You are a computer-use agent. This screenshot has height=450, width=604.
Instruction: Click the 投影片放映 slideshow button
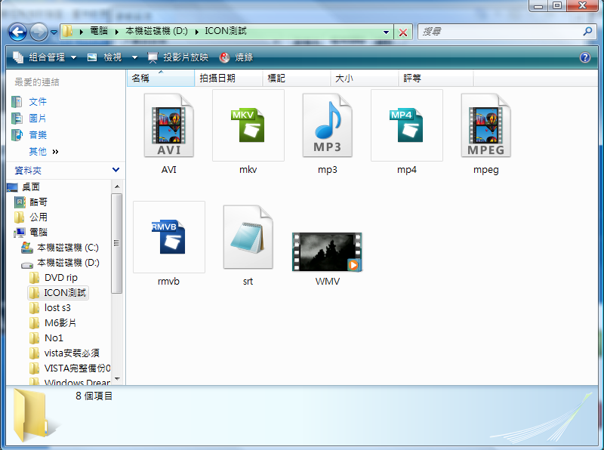(178, 57)
